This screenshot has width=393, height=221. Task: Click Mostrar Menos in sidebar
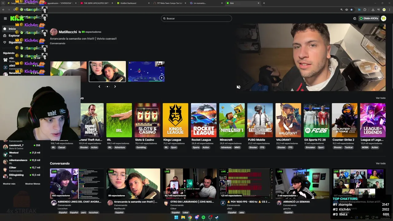pyautogui.click(x=33, y=184)
